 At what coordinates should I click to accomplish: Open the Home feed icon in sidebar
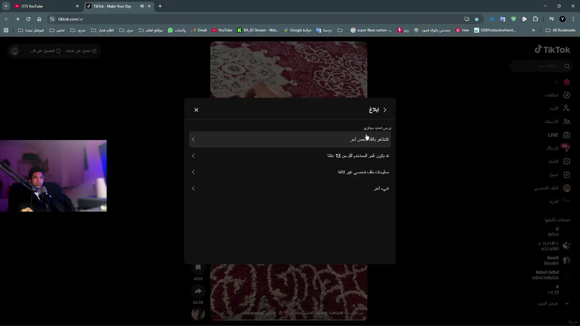coord(566,82)
